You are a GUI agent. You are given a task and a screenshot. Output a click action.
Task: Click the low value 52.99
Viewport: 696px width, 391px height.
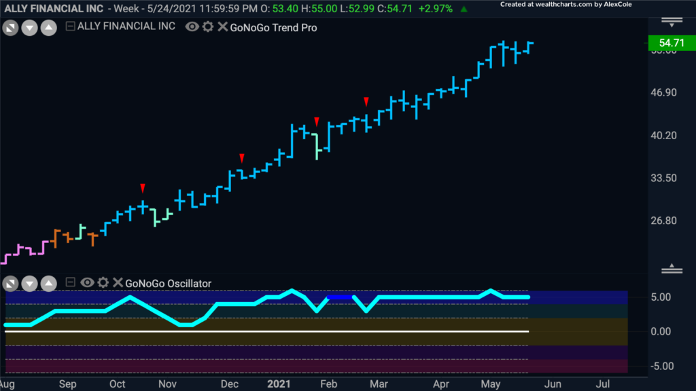(362, 8)
